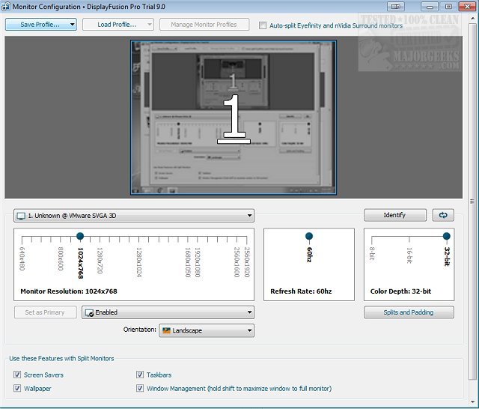Click the 1280x1024 resolution label
Viewport: 479px width, 409px height.
pos(139,262)
